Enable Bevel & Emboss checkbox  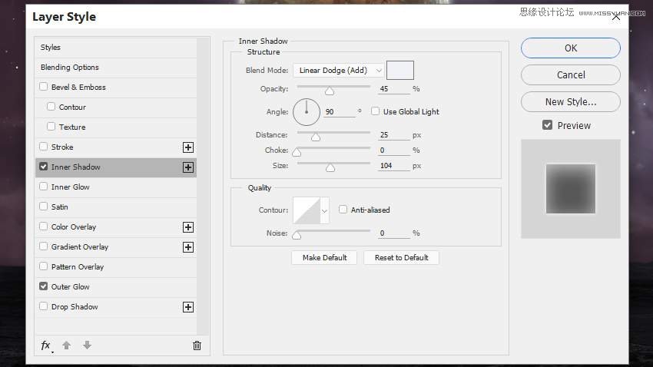click(x=43, y=87)
